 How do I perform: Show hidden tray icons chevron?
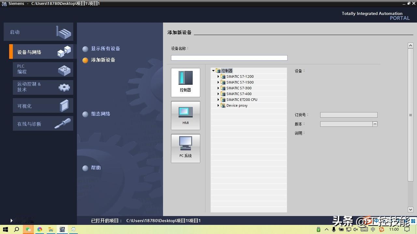pos(326,229)
